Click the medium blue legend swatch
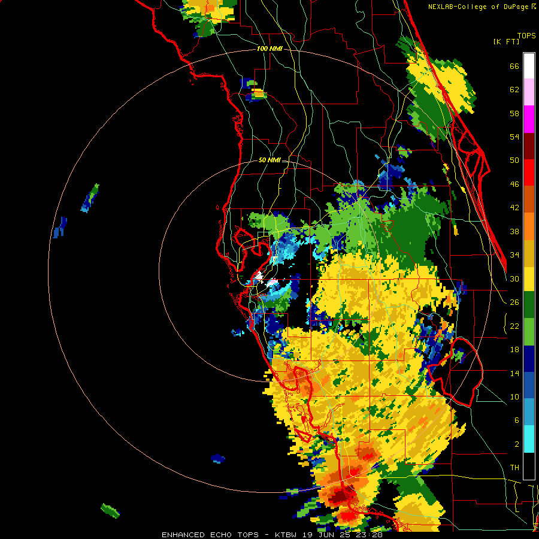The height and width of the screenshot is (539, 539). pos(529,385)
